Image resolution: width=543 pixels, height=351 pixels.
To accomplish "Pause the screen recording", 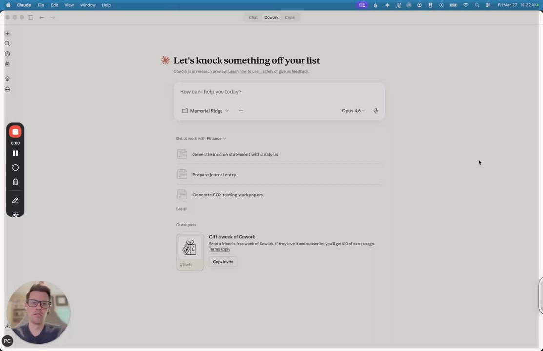I will [x=15, y=153].
